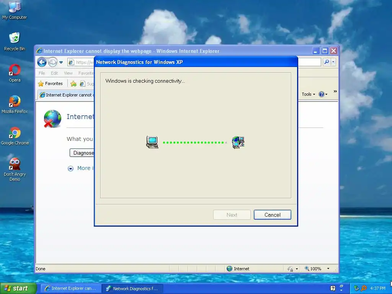The width and height of the screenshot is (392, 294).
Task: Click Add to Favorites Bar icon
Action: [x=73, y=84]
